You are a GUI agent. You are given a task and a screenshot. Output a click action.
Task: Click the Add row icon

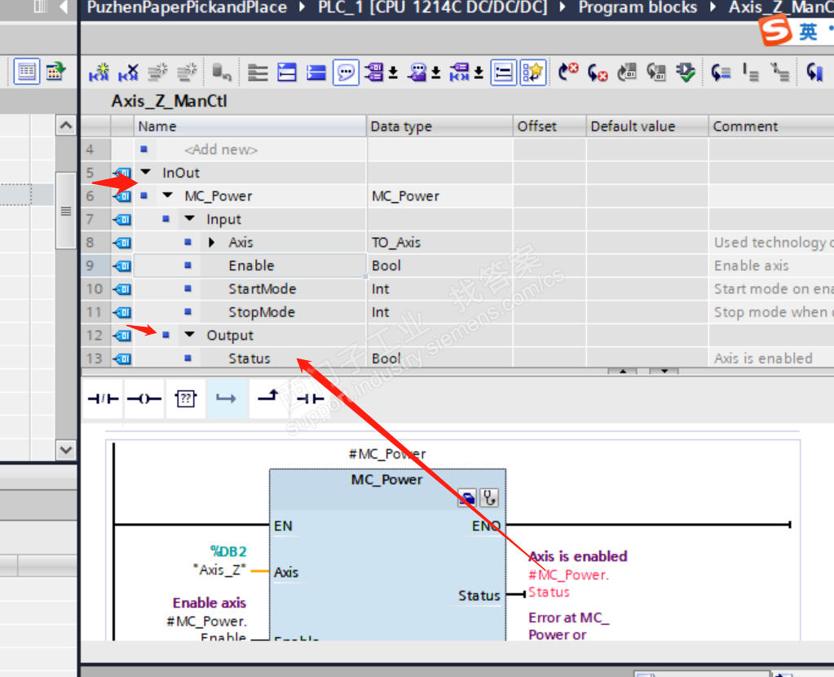187,72
